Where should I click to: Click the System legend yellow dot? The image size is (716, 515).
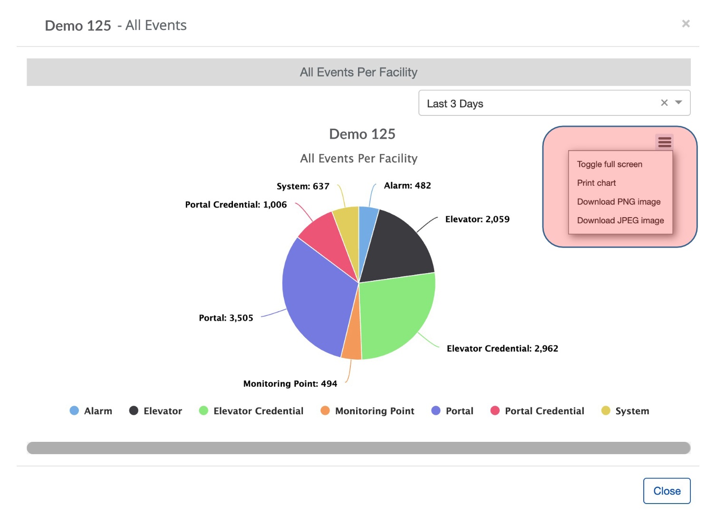pos(606,411)
